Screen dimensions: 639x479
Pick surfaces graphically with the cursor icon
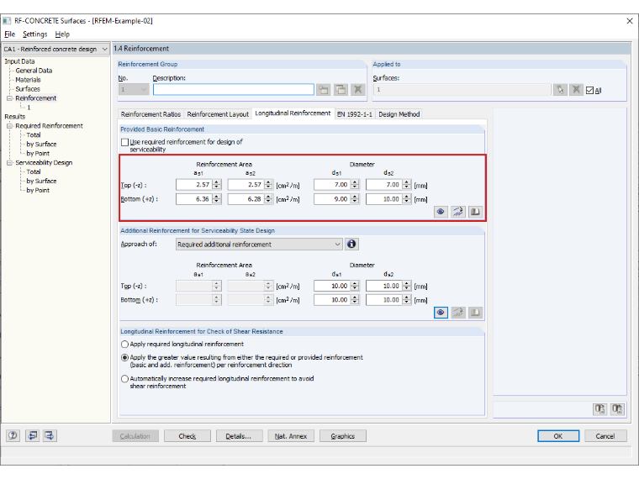click(560, 90)
